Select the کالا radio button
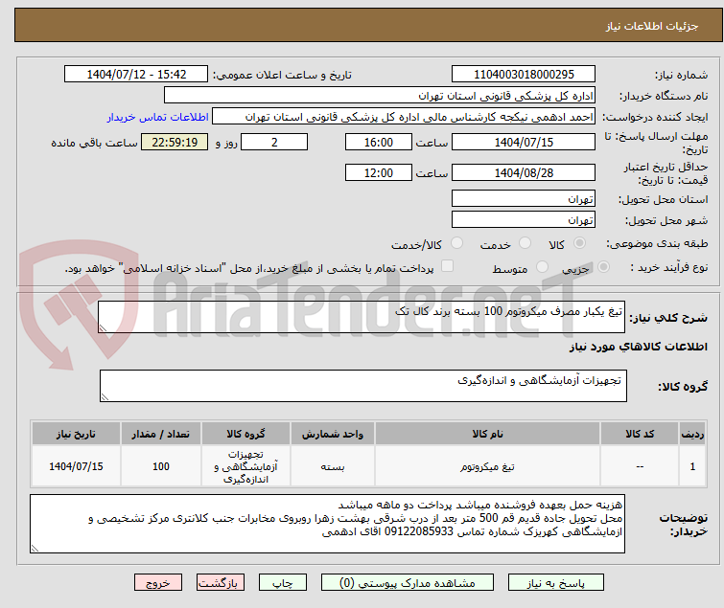724x608 pixels. 579,243
